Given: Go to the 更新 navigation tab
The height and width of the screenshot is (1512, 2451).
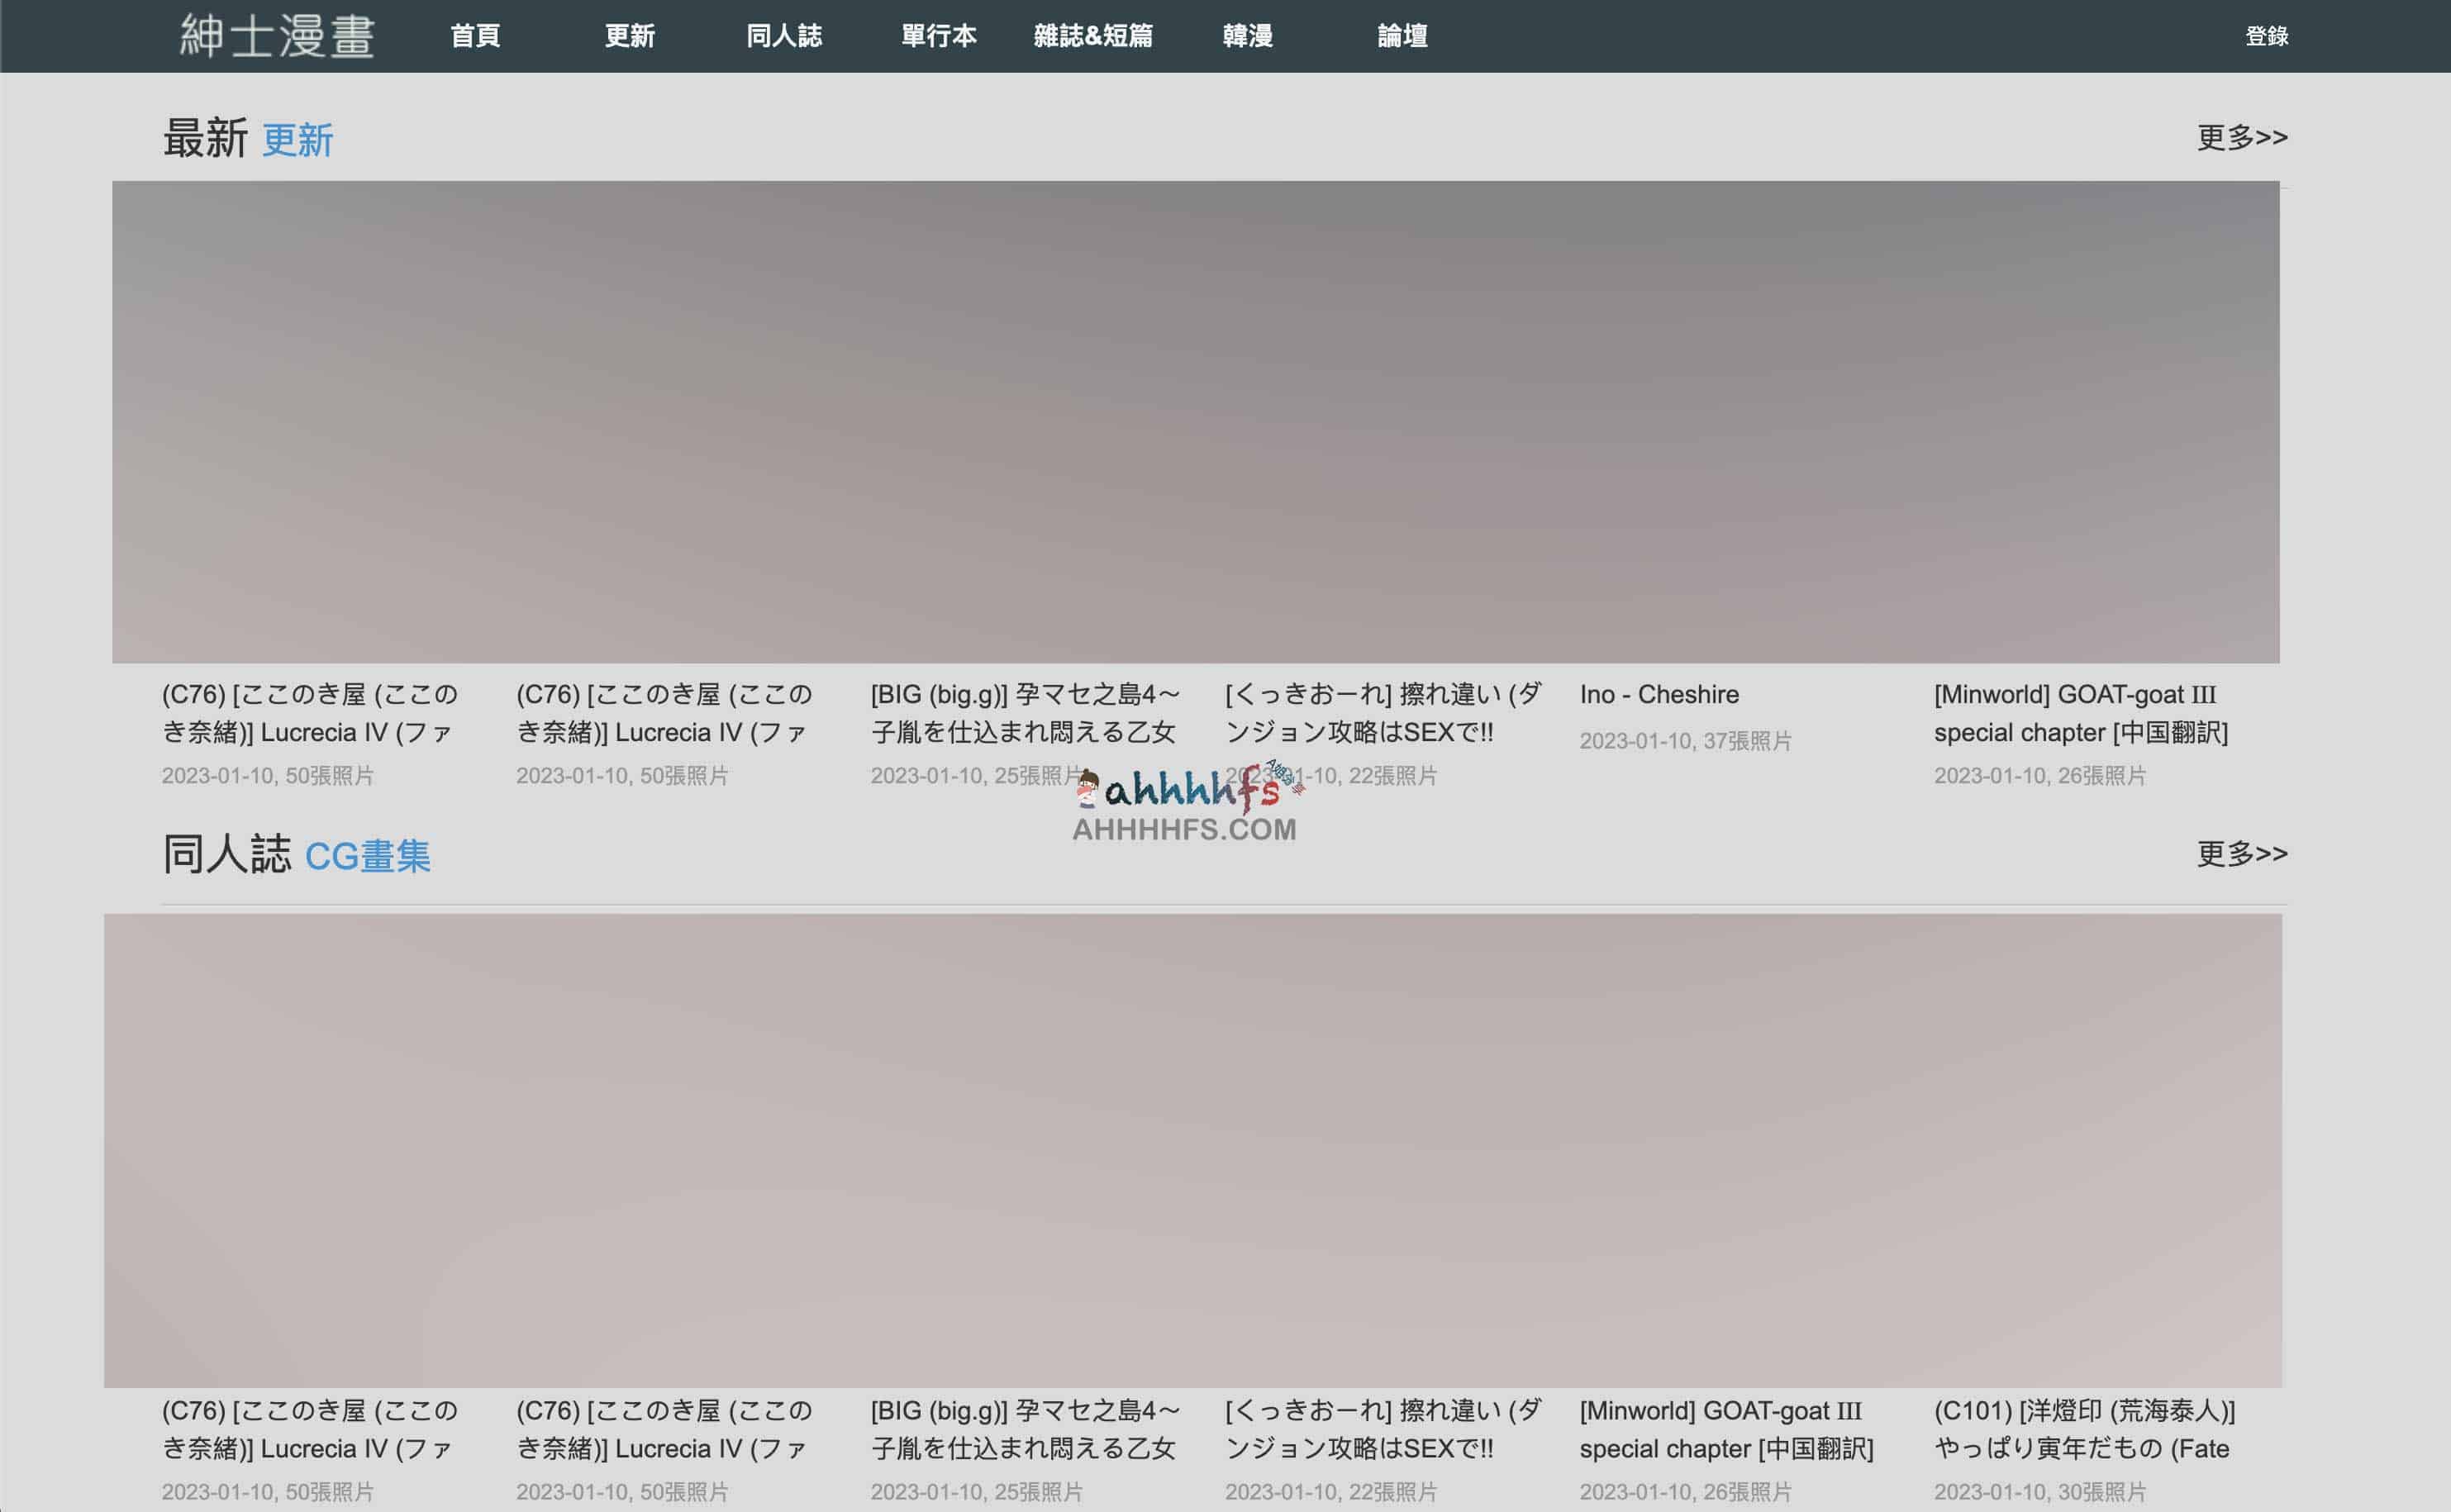Looking at the screenshot, I should click(x=629, y=36).
